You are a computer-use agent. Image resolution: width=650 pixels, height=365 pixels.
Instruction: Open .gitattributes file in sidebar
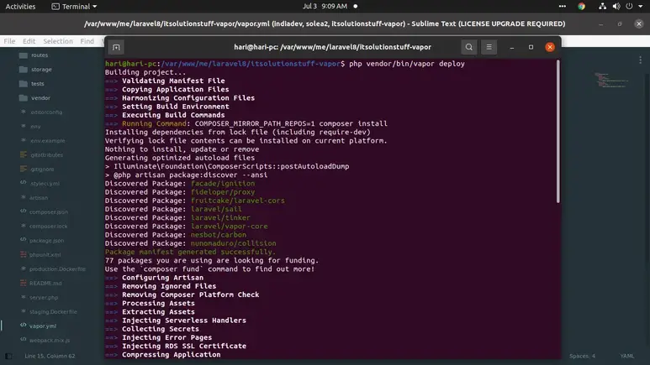pyautogui.click(x=46, y=154)
